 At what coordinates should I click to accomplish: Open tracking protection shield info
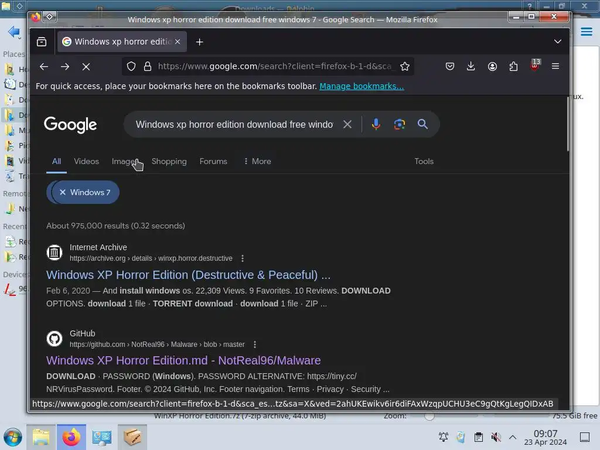[131, 66]
